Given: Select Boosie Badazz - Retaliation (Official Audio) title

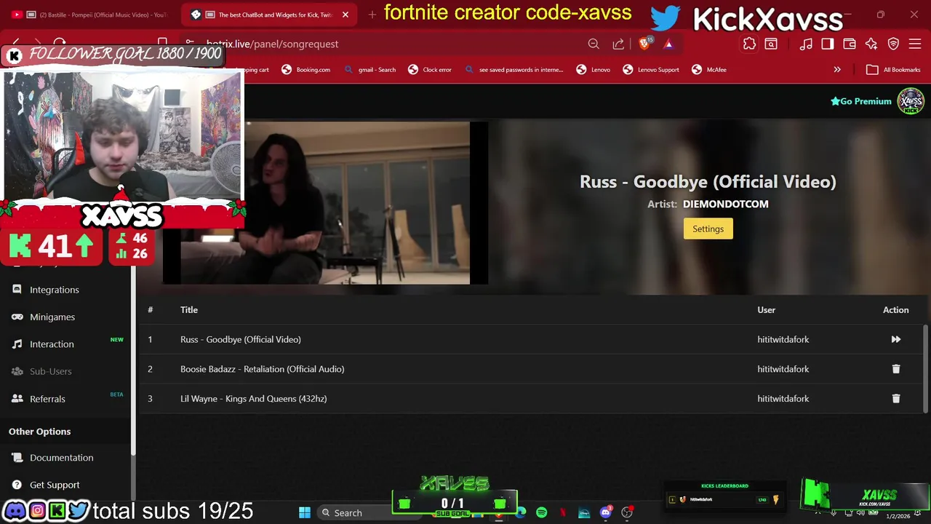Looking at the screenshot, I should pos(262,369).
